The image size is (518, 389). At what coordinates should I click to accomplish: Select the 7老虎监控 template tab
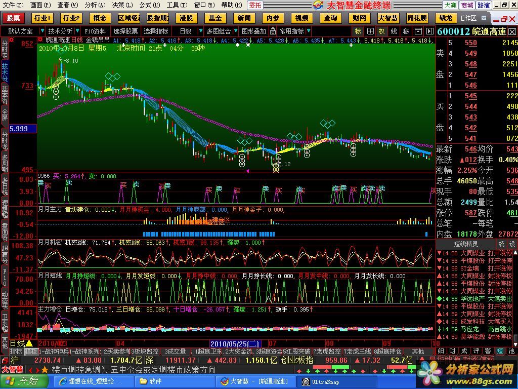(x=327, y=352)
